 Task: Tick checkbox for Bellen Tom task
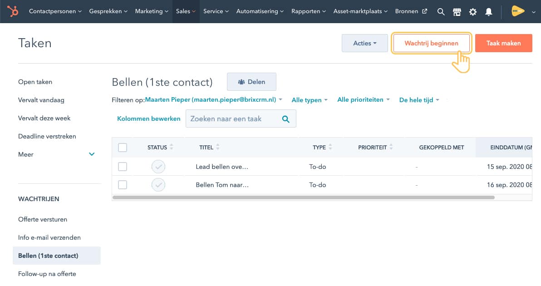tap(123, 185)
